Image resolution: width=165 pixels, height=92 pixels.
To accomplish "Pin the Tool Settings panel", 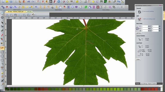I will coord(160,5).
